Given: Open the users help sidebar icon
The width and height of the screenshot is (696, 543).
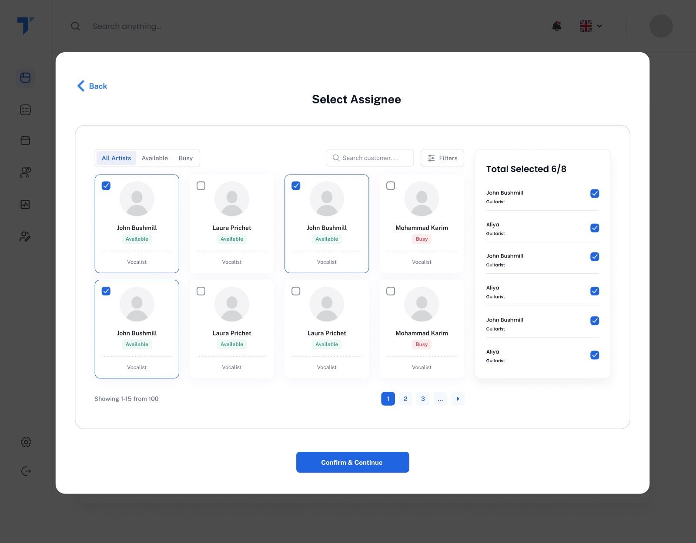Looking at the screenshot, I should coord(25,172).
